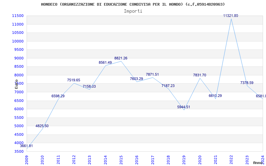Click x-axis year 2017
Image resolution: width=266 pixels, height=166 pixels.
(x=153, y=160)
